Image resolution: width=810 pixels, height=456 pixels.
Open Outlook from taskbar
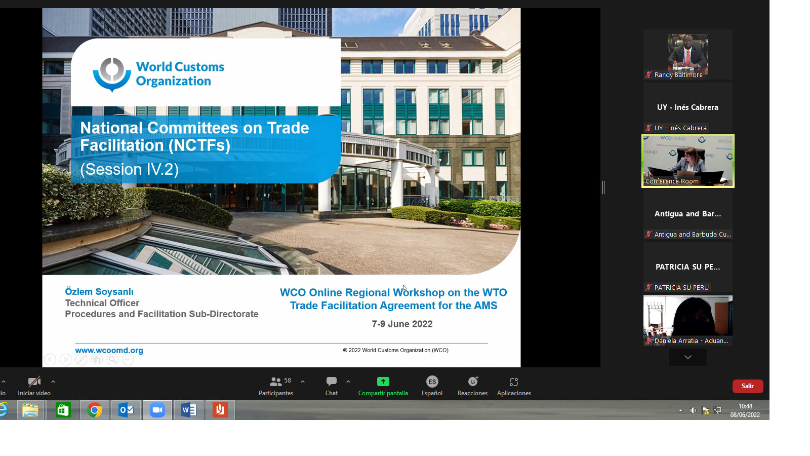point(126,410)
